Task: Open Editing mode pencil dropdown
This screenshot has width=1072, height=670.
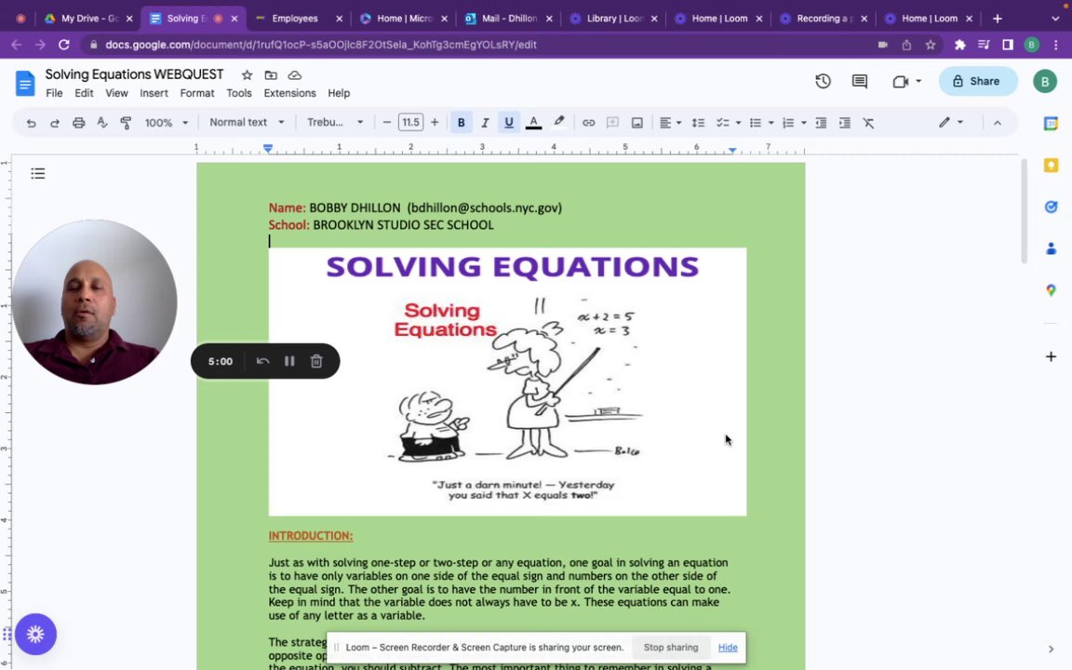Action: pyautogui.click(x=951, y=123)
